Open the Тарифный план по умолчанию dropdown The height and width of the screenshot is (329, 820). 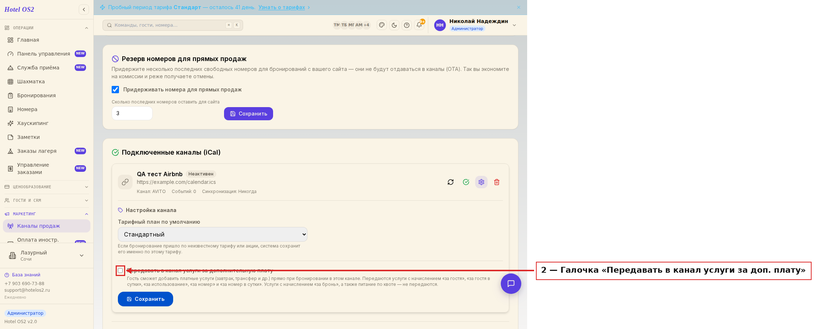[213, 234]
